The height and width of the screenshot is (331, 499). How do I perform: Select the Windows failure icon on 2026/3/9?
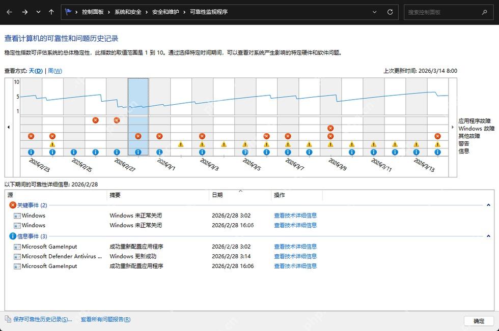tap(330, 128)
